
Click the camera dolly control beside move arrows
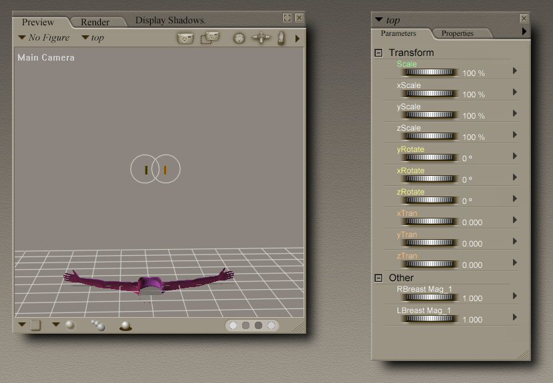click(282, 39)
